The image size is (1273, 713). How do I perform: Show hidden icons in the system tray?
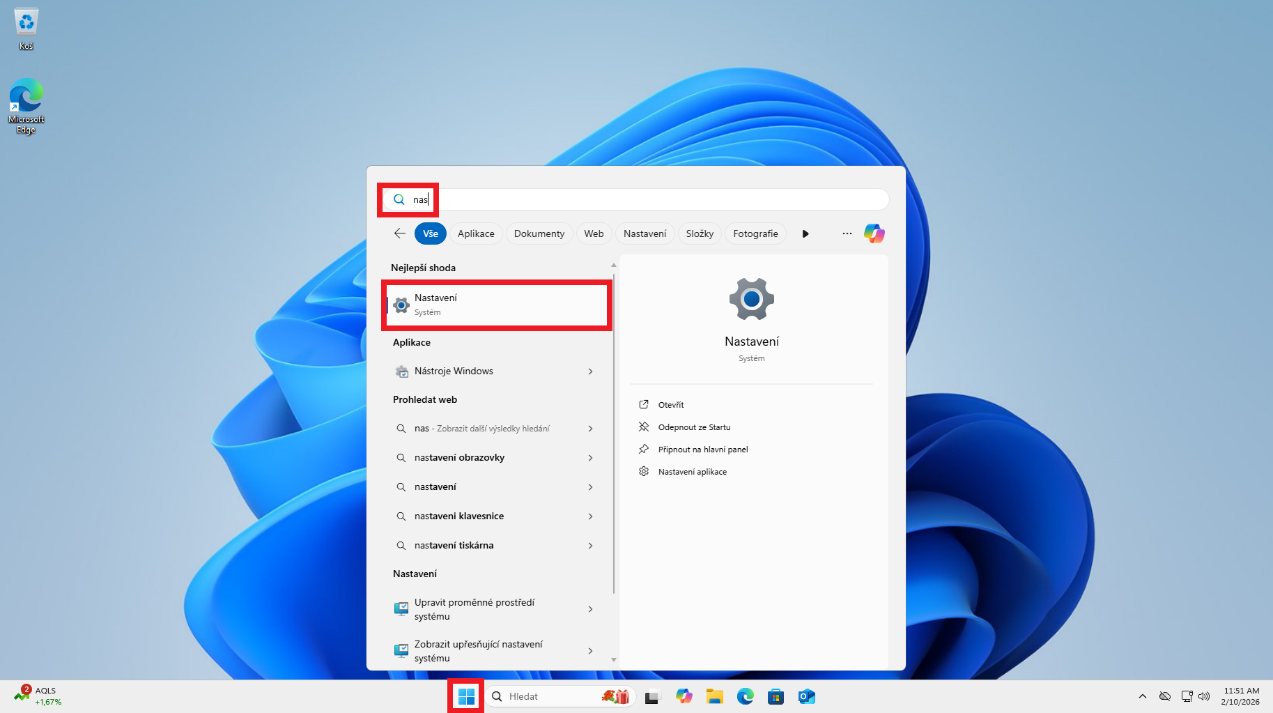coord(1143,696)
